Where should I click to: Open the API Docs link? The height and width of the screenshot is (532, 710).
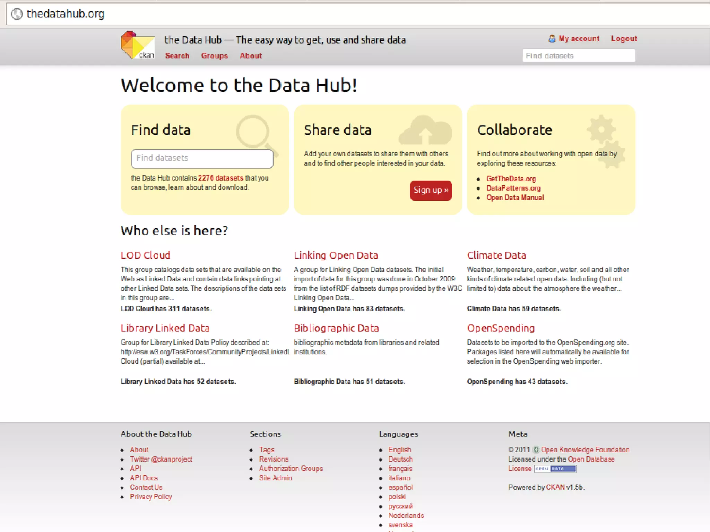144,478
